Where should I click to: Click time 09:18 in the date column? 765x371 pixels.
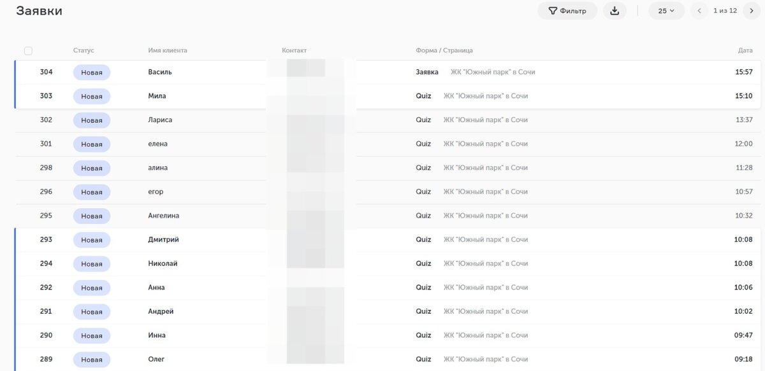coord(744,360)
